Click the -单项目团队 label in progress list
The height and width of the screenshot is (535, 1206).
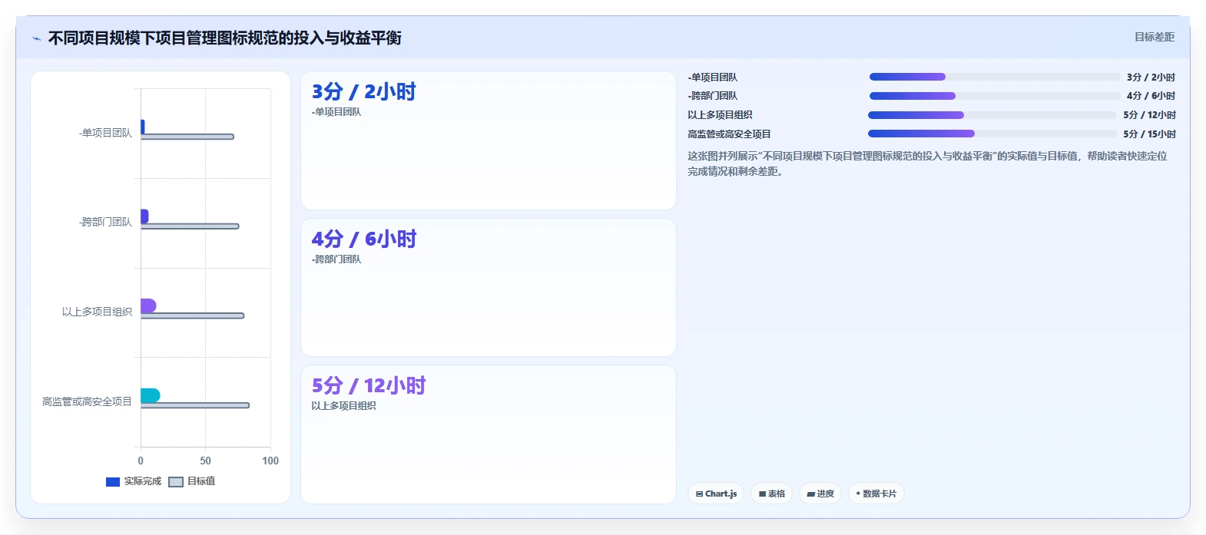[x=712, y=78]
